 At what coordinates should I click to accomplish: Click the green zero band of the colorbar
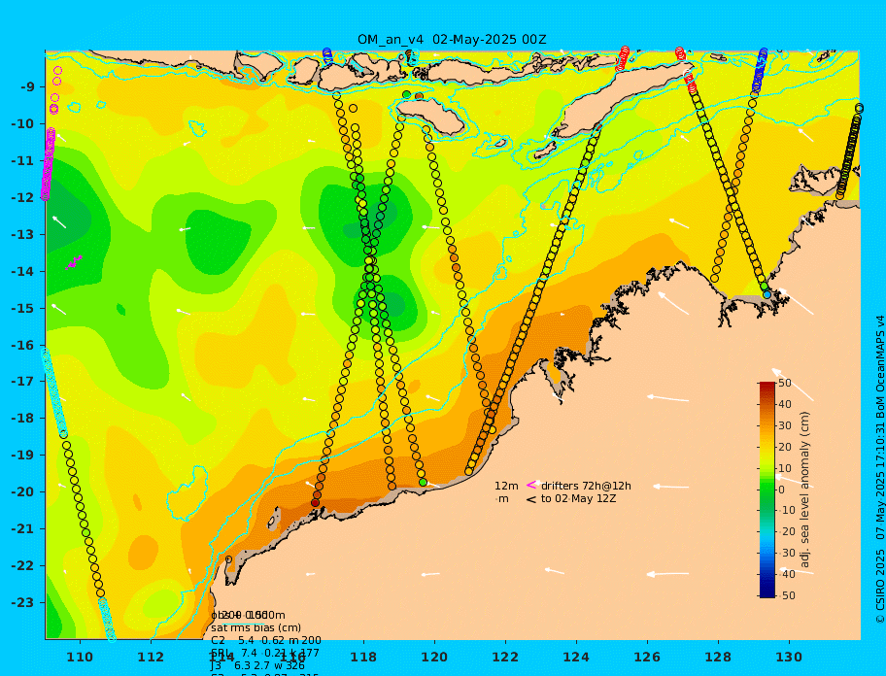pyautogui.click(x=767, y=490)
